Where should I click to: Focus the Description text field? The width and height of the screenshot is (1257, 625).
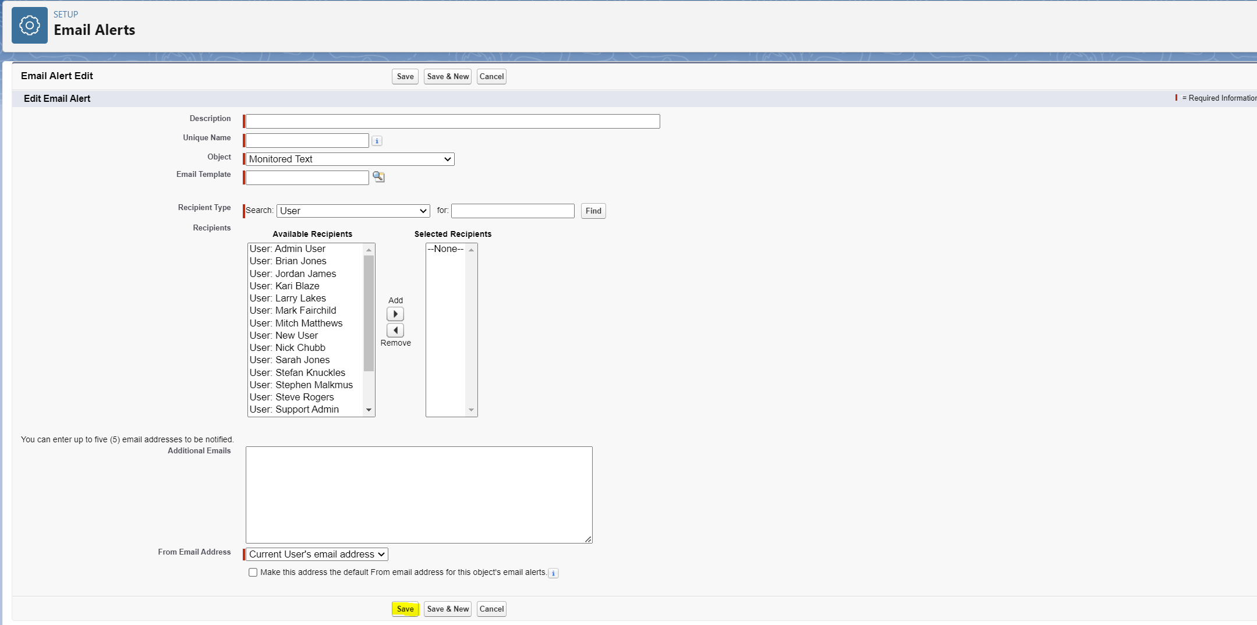(452, 122)
